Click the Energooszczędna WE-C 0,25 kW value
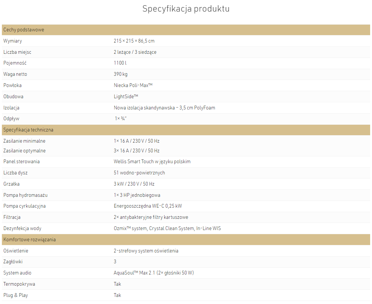The width and height of the screenshot is (372, 304). coord(148,206)
